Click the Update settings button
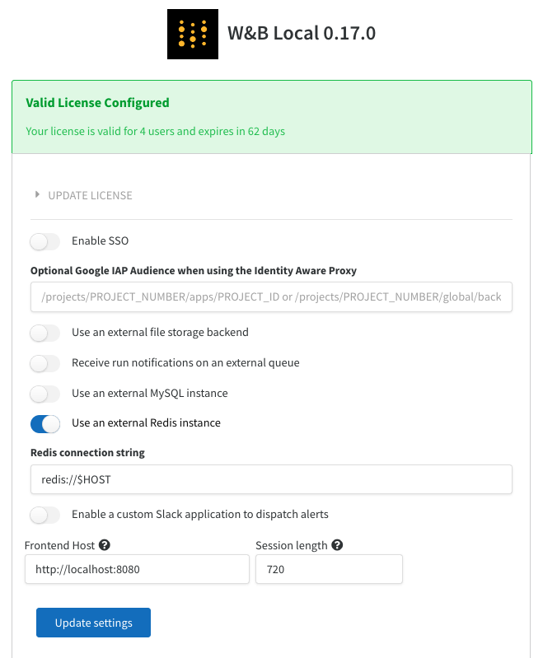Screen dimensions: 543x658 [x=93, y=623]
